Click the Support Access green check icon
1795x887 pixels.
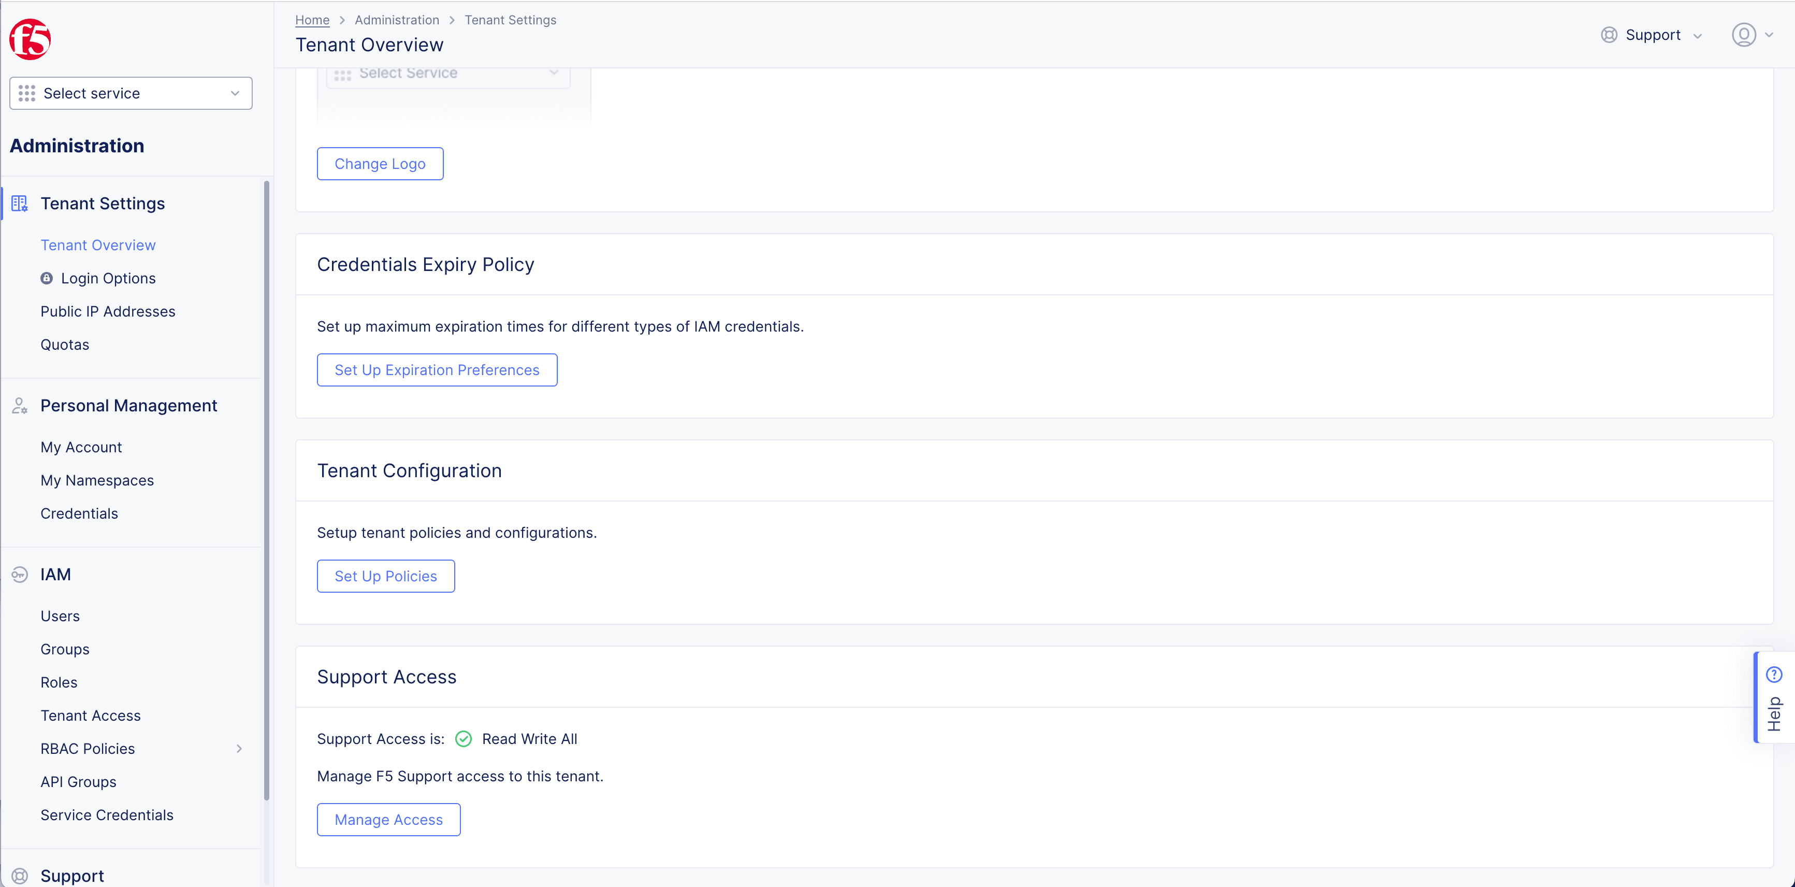(464, 738)
